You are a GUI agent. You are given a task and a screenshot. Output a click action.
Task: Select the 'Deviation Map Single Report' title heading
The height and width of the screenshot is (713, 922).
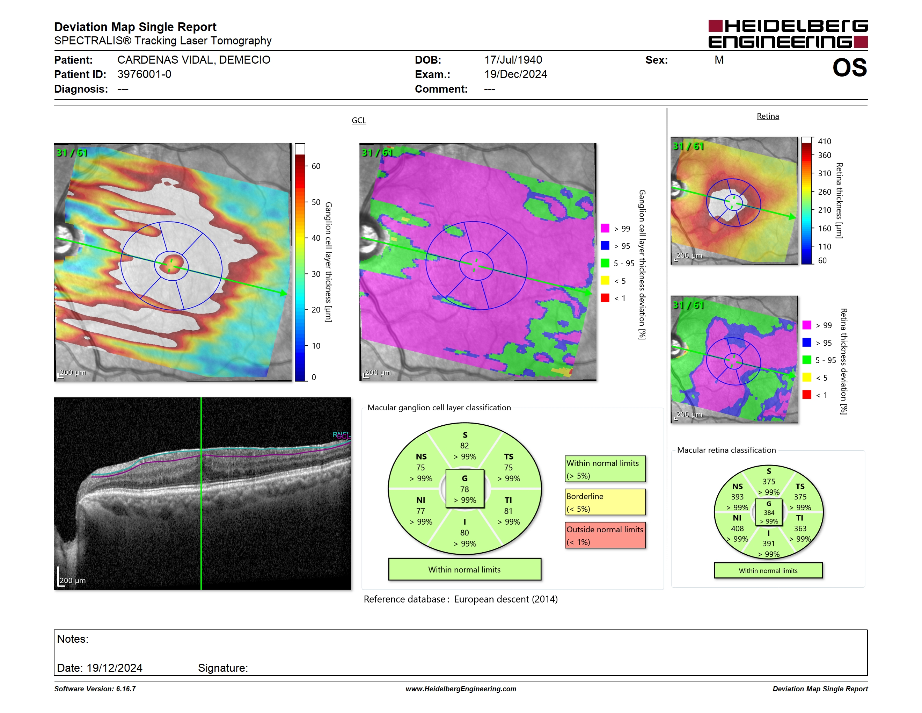(135, 27)
